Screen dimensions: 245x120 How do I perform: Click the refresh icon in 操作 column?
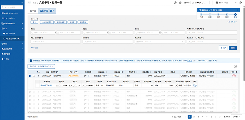coord(195,85)
